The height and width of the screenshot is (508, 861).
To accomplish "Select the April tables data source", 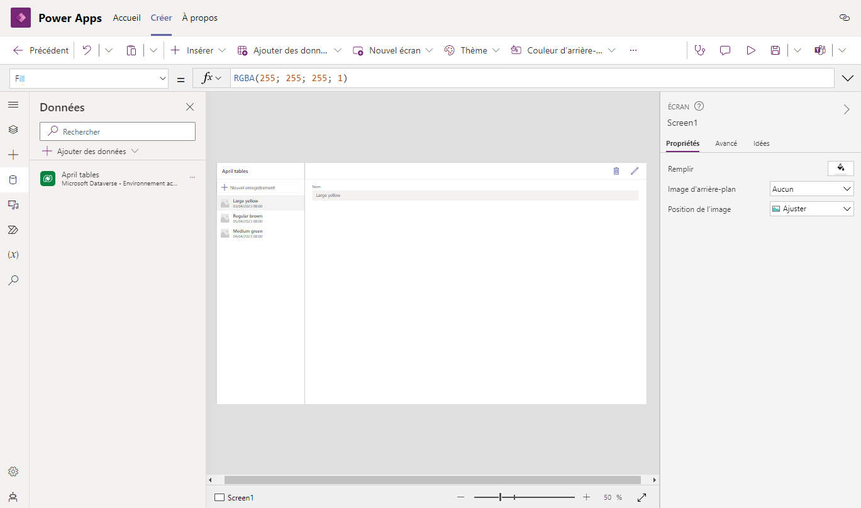I will 118,179.
